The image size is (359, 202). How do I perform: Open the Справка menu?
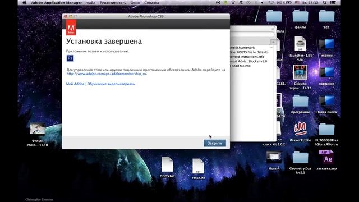[151, 3]
